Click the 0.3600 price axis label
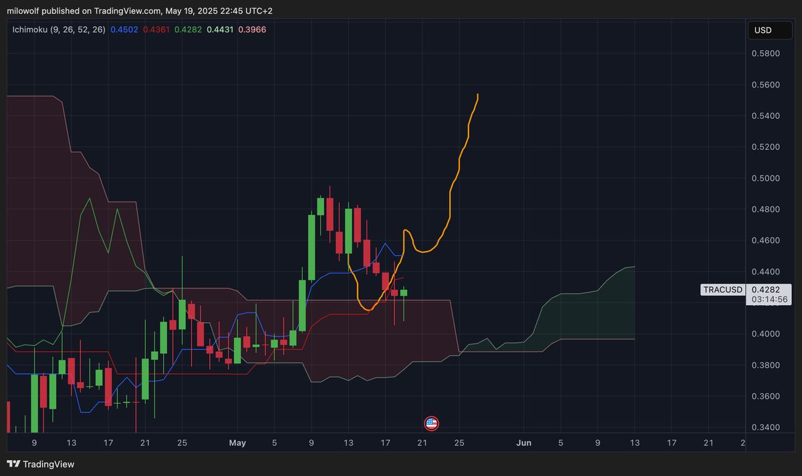The image size is (802, 476). point(765,397)
